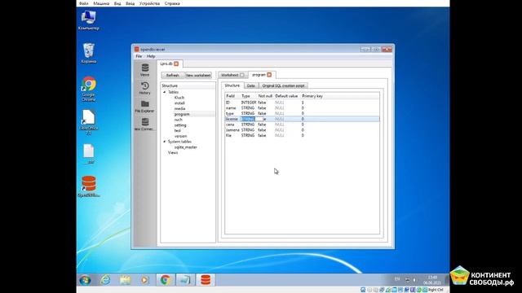Image resolution: width=522 pixels, height=293 pixels.
Task: Select the ID field row
Action: coord(303,103)
